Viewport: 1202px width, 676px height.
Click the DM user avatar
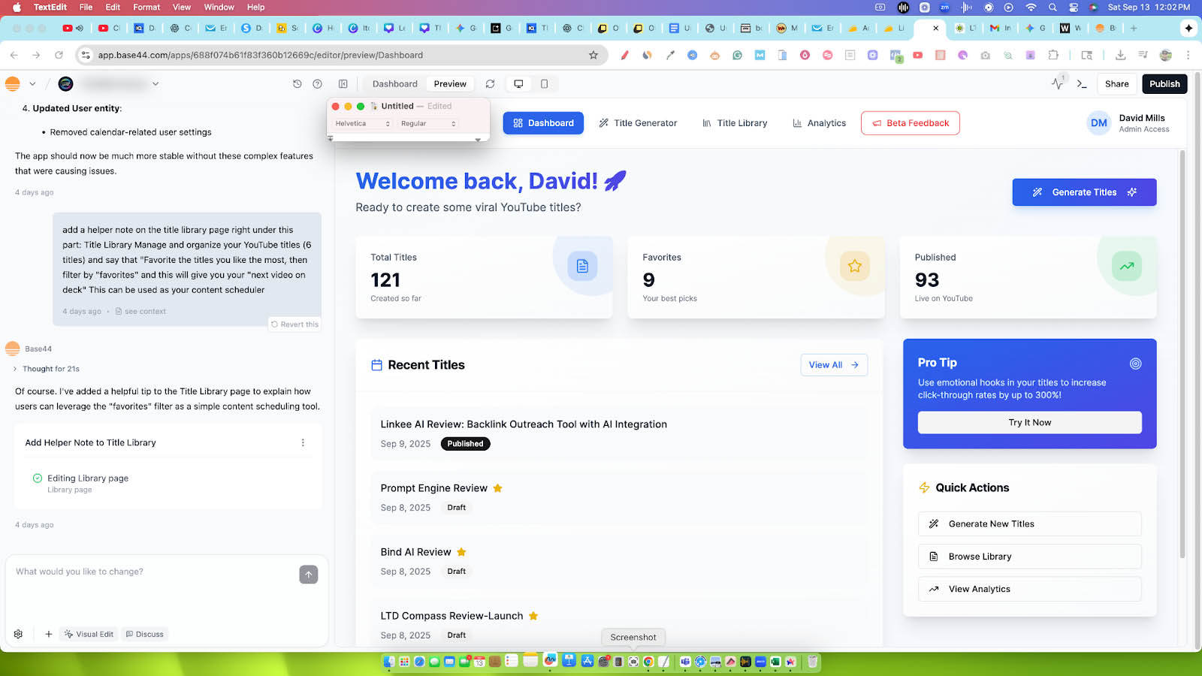pyautogui.click(x=1099, y=123)
